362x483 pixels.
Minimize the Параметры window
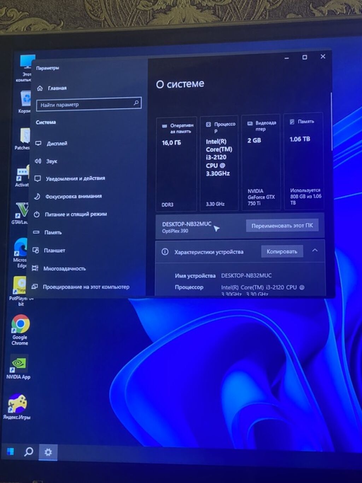pyautogui.click(x=287, y=58)
